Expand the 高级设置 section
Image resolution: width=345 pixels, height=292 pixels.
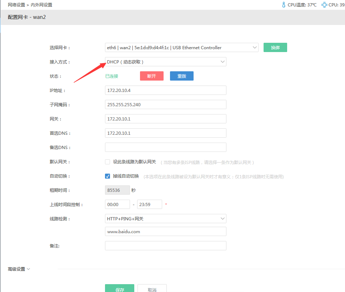(x=19, y=269)
